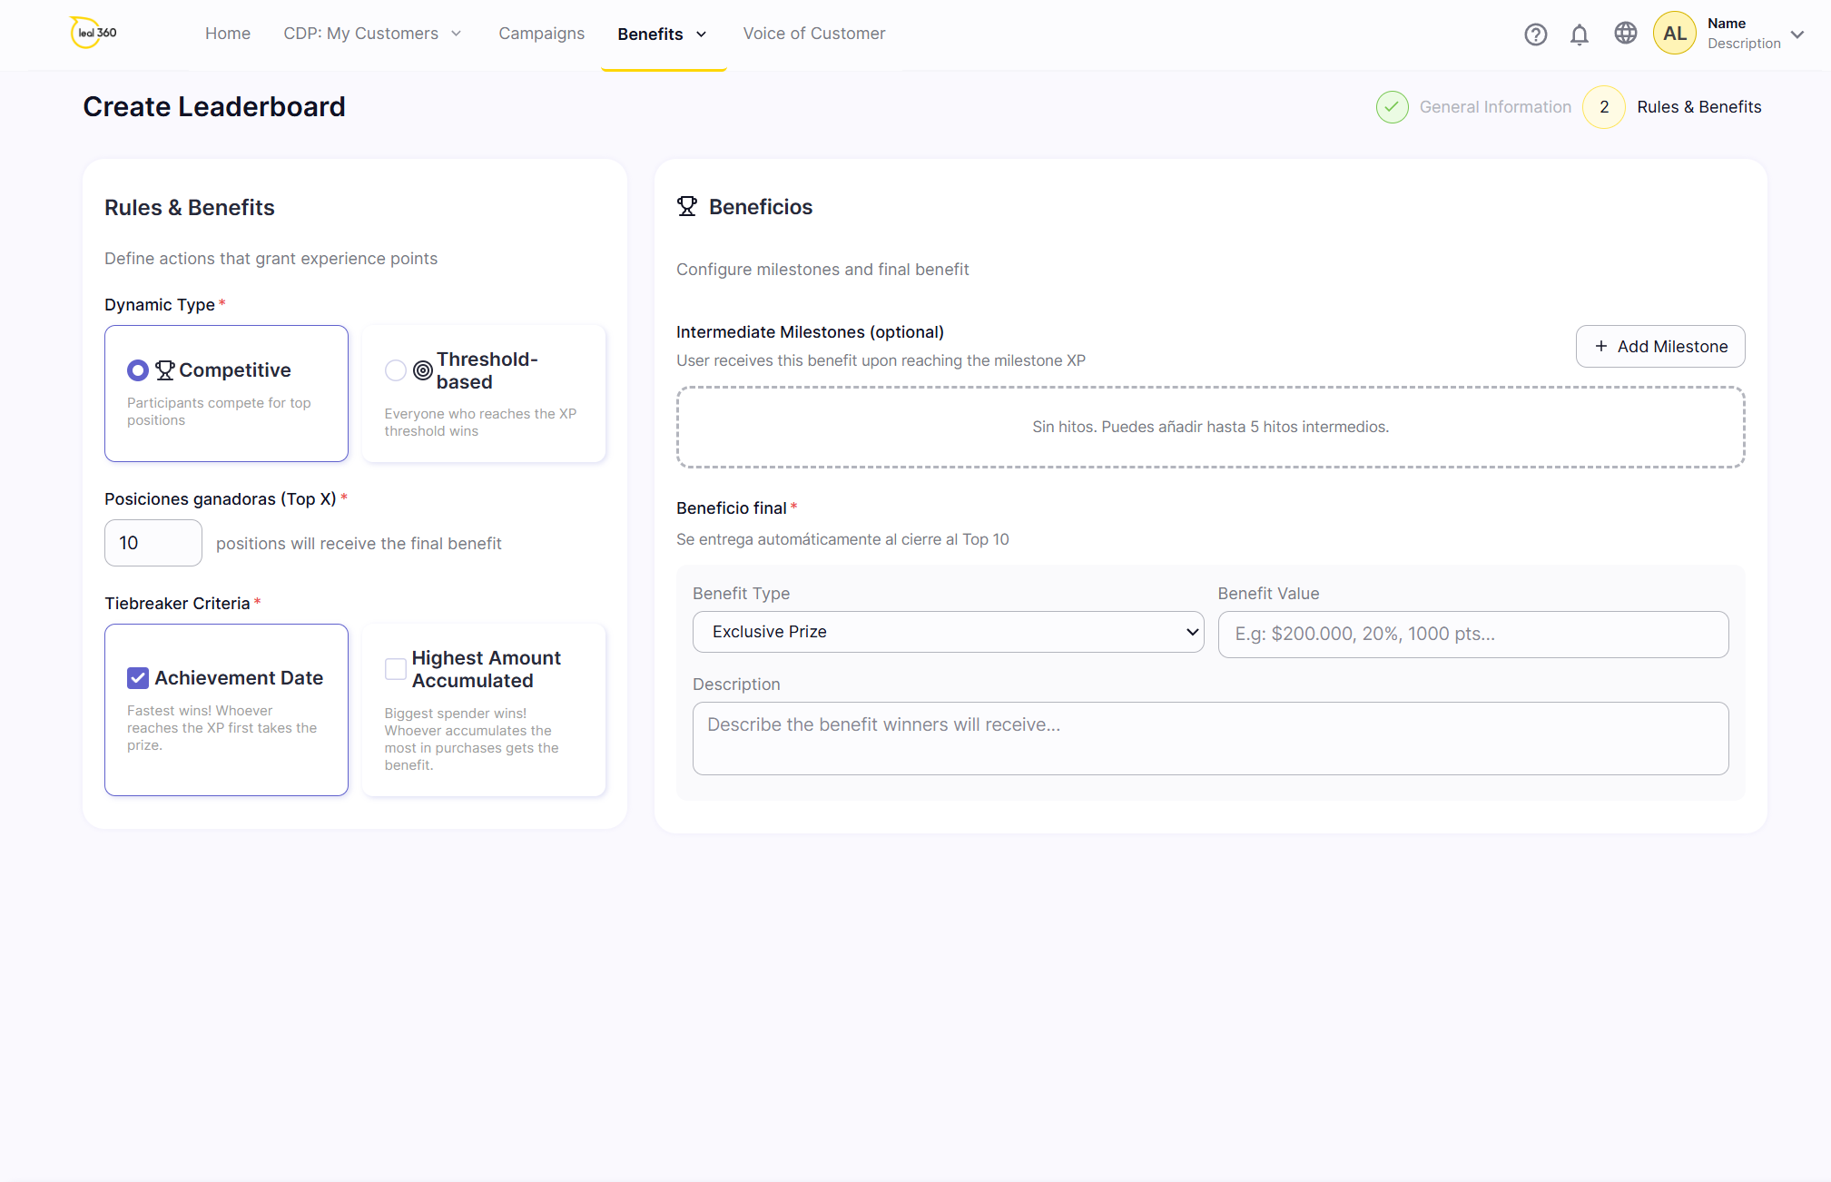Click the Rules & Benefits step label
This screenshot has width=1831, height=1182.
click(x=1698, y=107)
